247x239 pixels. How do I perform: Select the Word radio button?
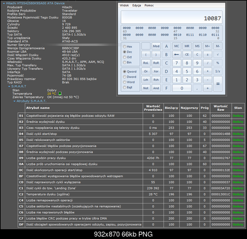point(129,82)
